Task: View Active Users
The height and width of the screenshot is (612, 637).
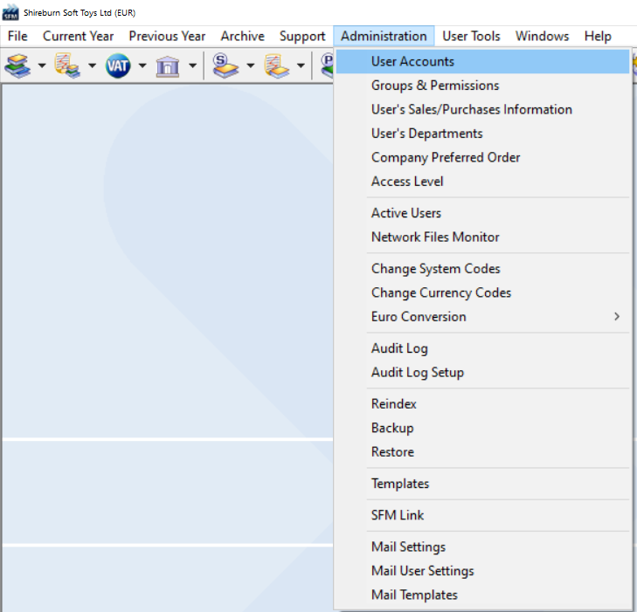Action: point(482,213)
